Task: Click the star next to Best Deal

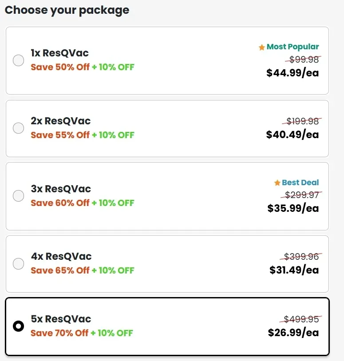Action: (278, 182)
